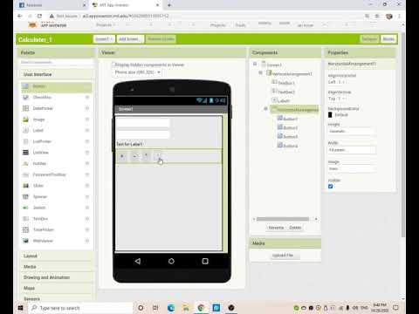
Task: Tap the phone preview back arrow
Action: (138, 261)
